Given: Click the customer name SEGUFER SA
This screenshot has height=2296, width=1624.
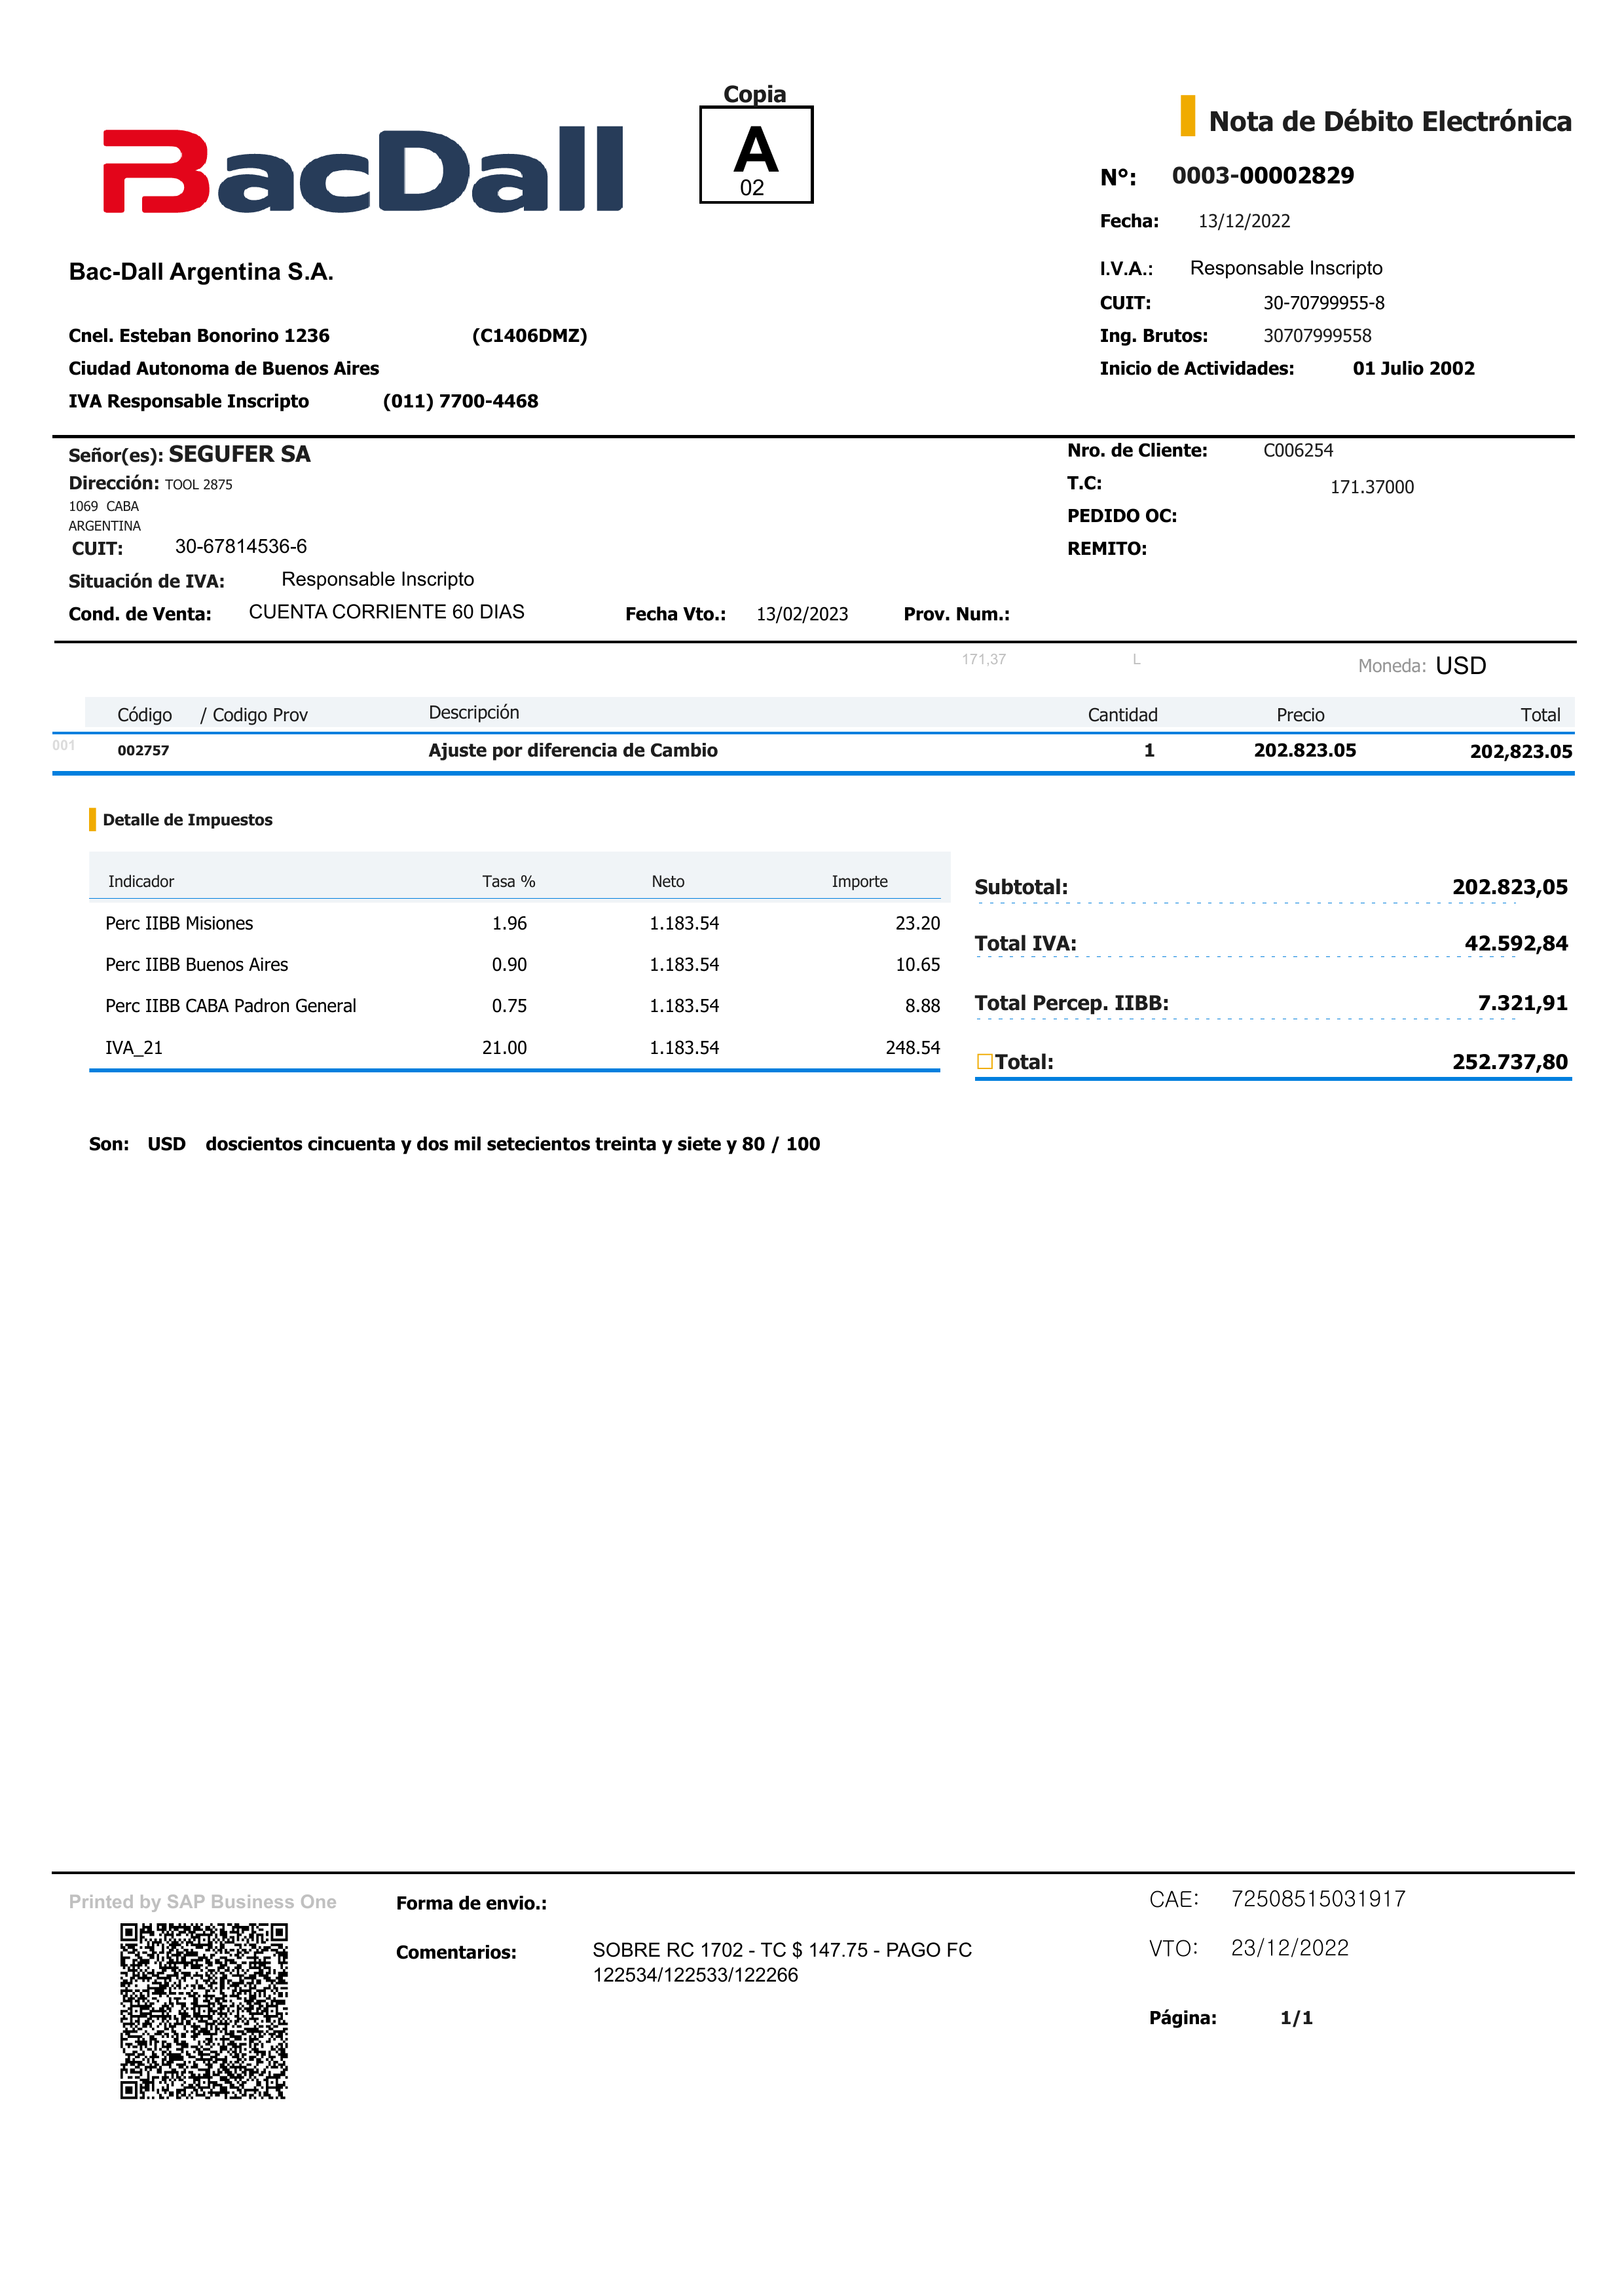Looking at the screenshot, I should (239, 454).
